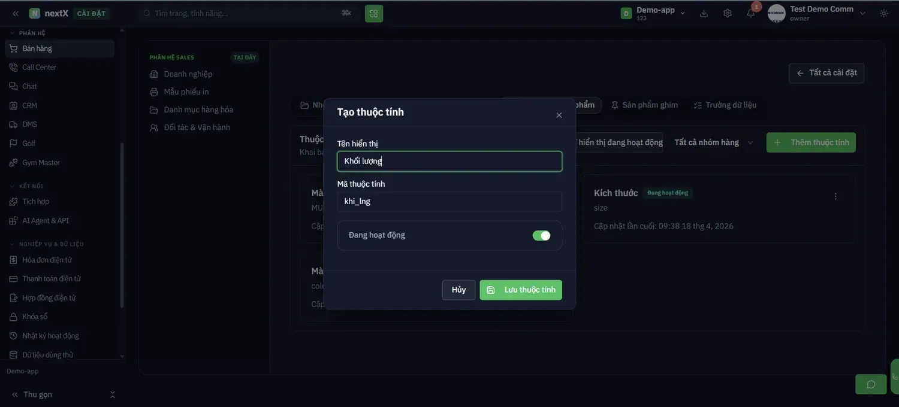Switch to the Sản phẩm ghim tab
Screen dimensions: 899x407
(644, 105)
